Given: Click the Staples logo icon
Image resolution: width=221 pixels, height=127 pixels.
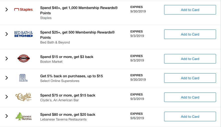Looking at the screenshot, I should (23, 10).
